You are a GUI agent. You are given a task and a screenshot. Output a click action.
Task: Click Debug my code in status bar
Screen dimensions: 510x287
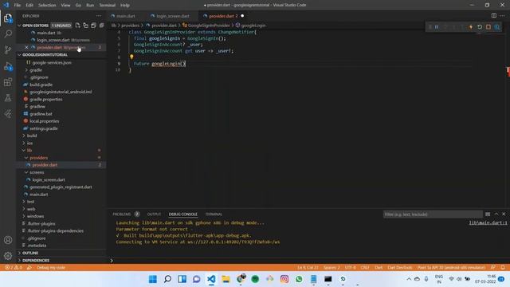(x=51, y=268)
